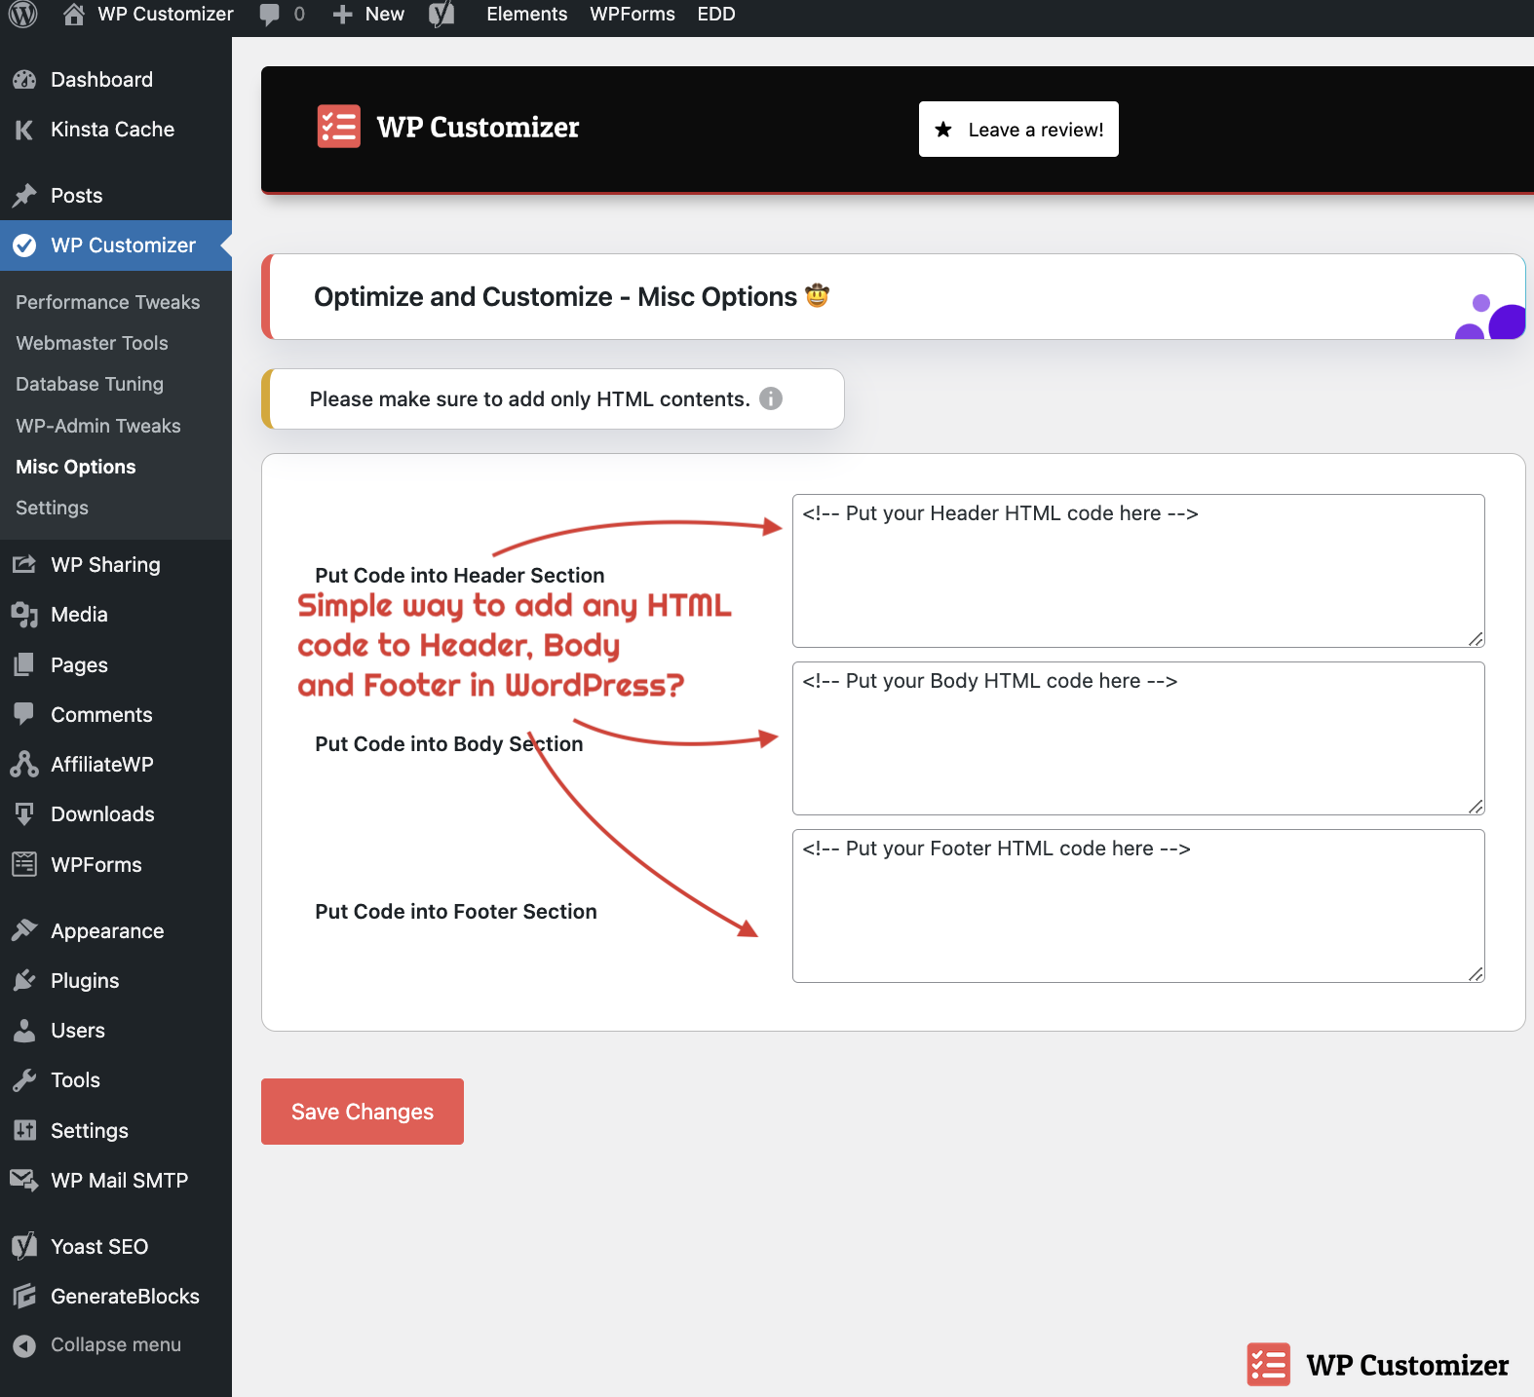Open the Webmaster Tools submenu item

92,343
